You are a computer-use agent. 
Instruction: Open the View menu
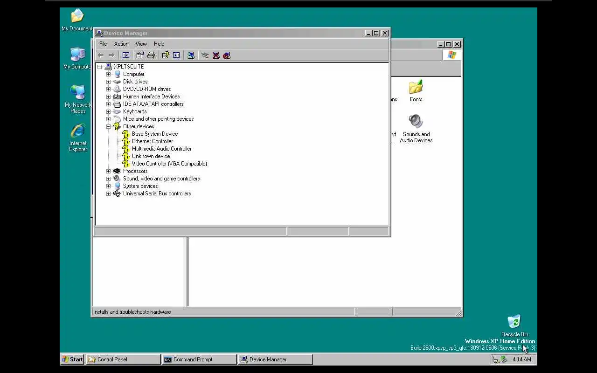(x=141, y=44)
